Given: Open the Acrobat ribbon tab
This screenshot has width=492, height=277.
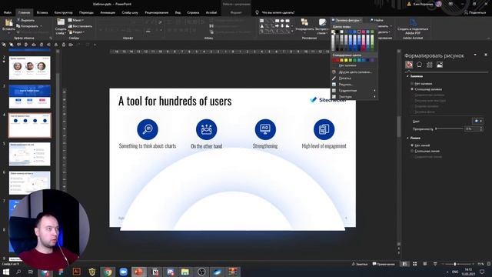Looking at the screenshot, I should click(211, 12).
